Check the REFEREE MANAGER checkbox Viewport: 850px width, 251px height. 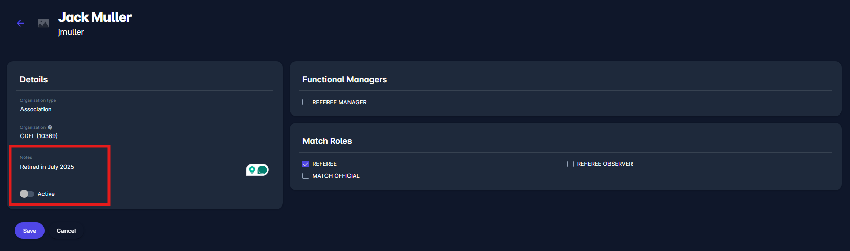coord(306,102)
